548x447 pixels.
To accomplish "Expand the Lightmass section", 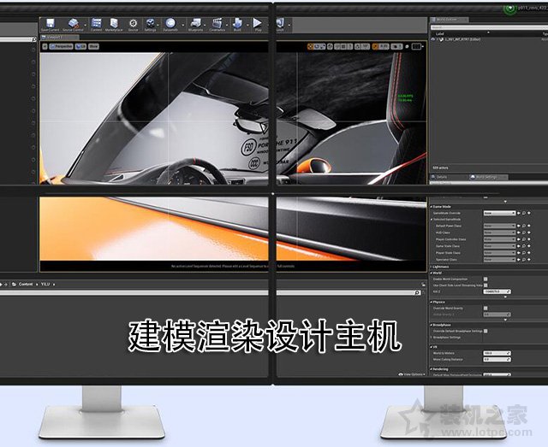I will pyautogui.click(x=432, y=267).
